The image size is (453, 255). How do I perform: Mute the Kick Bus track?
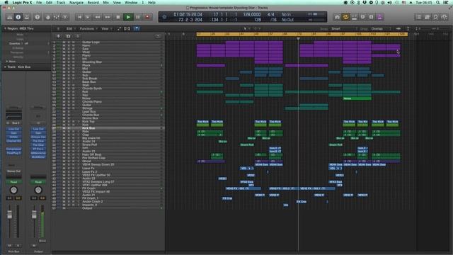tap(64, 128)
